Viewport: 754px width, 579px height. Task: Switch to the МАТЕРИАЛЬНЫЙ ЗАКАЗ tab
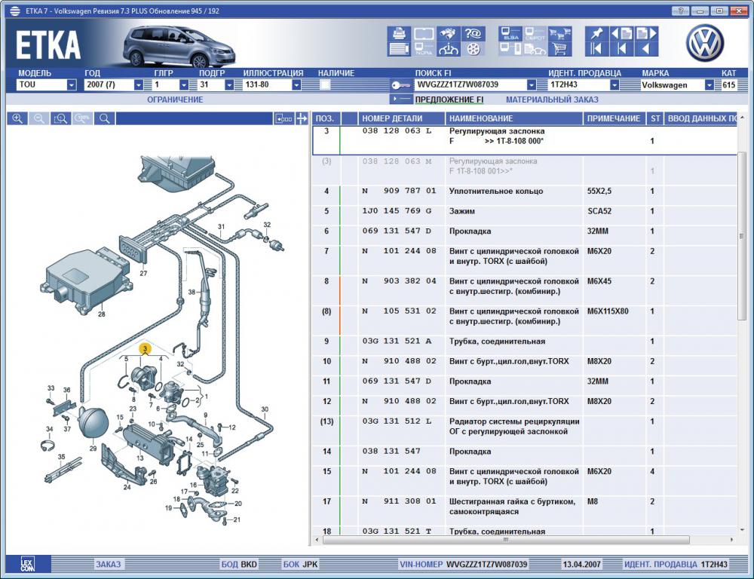click(552, 100)
